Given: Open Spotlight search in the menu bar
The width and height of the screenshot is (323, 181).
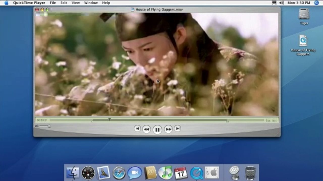Looking at the screenshot, I should (316, 3).
